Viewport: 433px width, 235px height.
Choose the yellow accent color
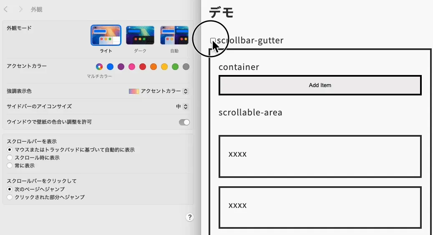[x=164, y=67]
